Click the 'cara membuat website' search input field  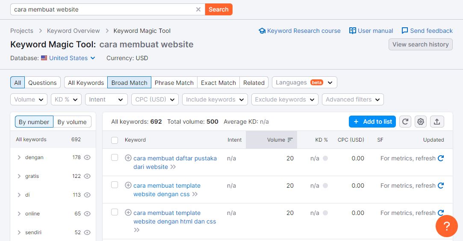point(103,9)
